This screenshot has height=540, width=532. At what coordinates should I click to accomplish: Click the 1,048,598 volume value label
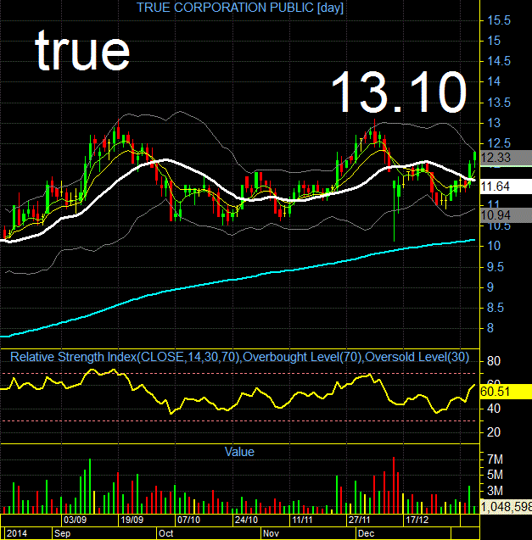(506, 507)
